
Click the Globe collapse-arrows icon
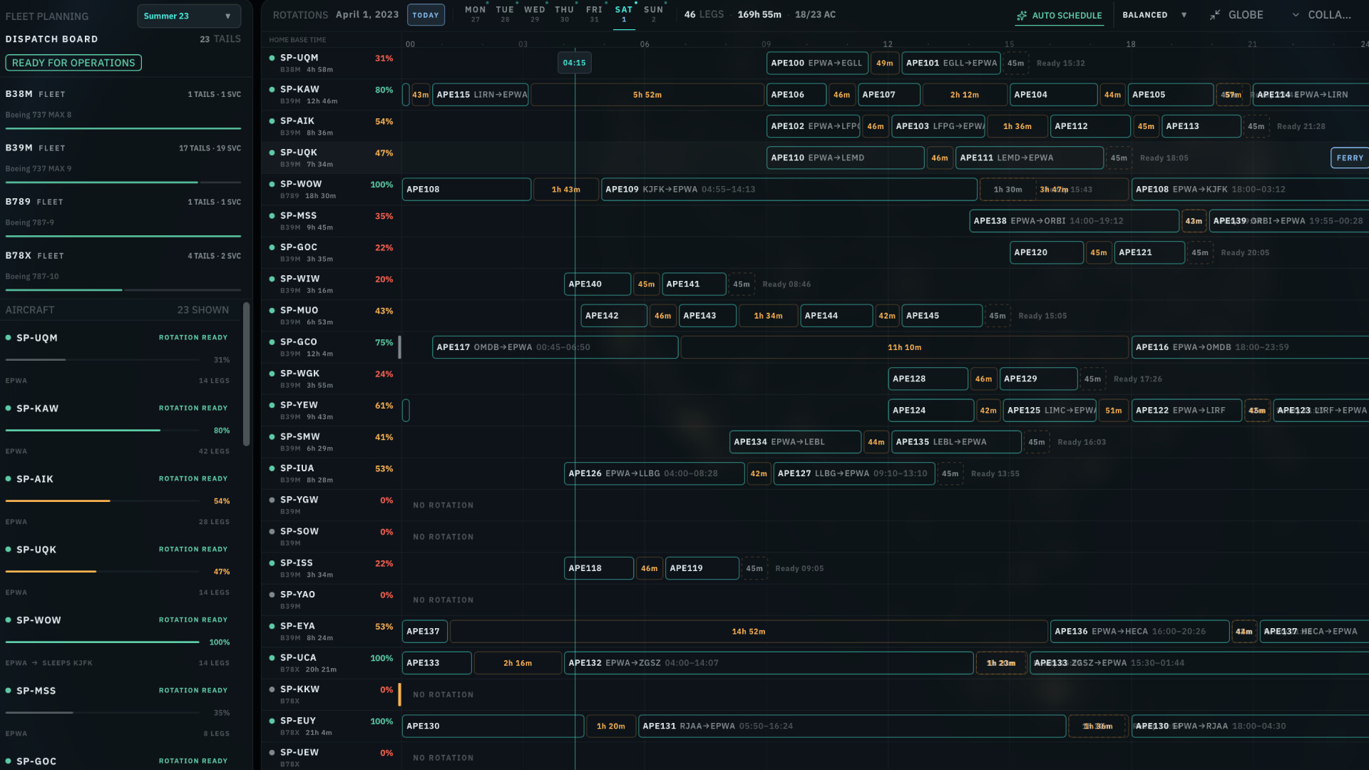point(1215,15)
